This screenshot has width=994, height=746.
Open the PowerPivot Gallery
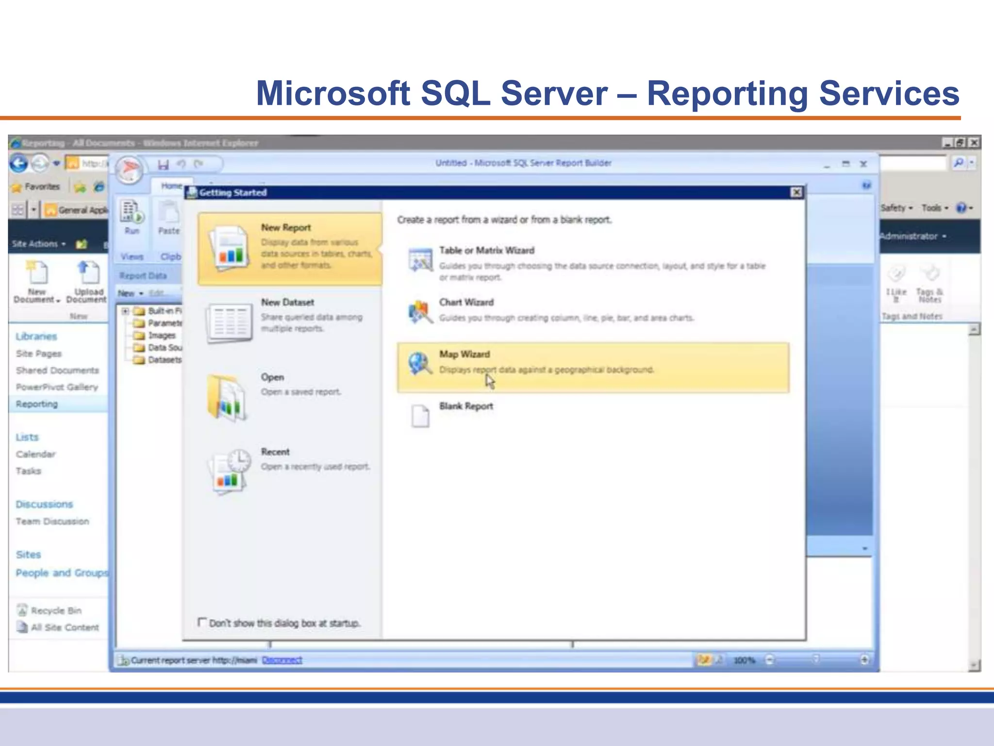tap(57, 387)
